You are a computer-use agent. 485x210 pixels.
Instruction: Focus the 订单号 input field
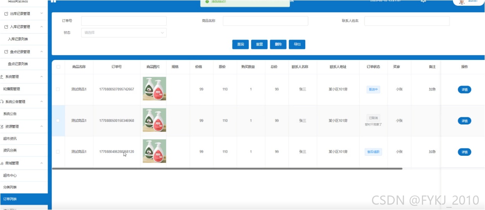[x=124, y=21]
